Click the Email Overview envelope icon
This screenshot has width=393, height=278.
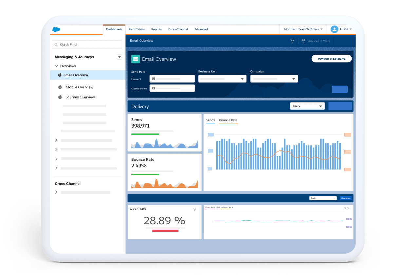[136, 59]
